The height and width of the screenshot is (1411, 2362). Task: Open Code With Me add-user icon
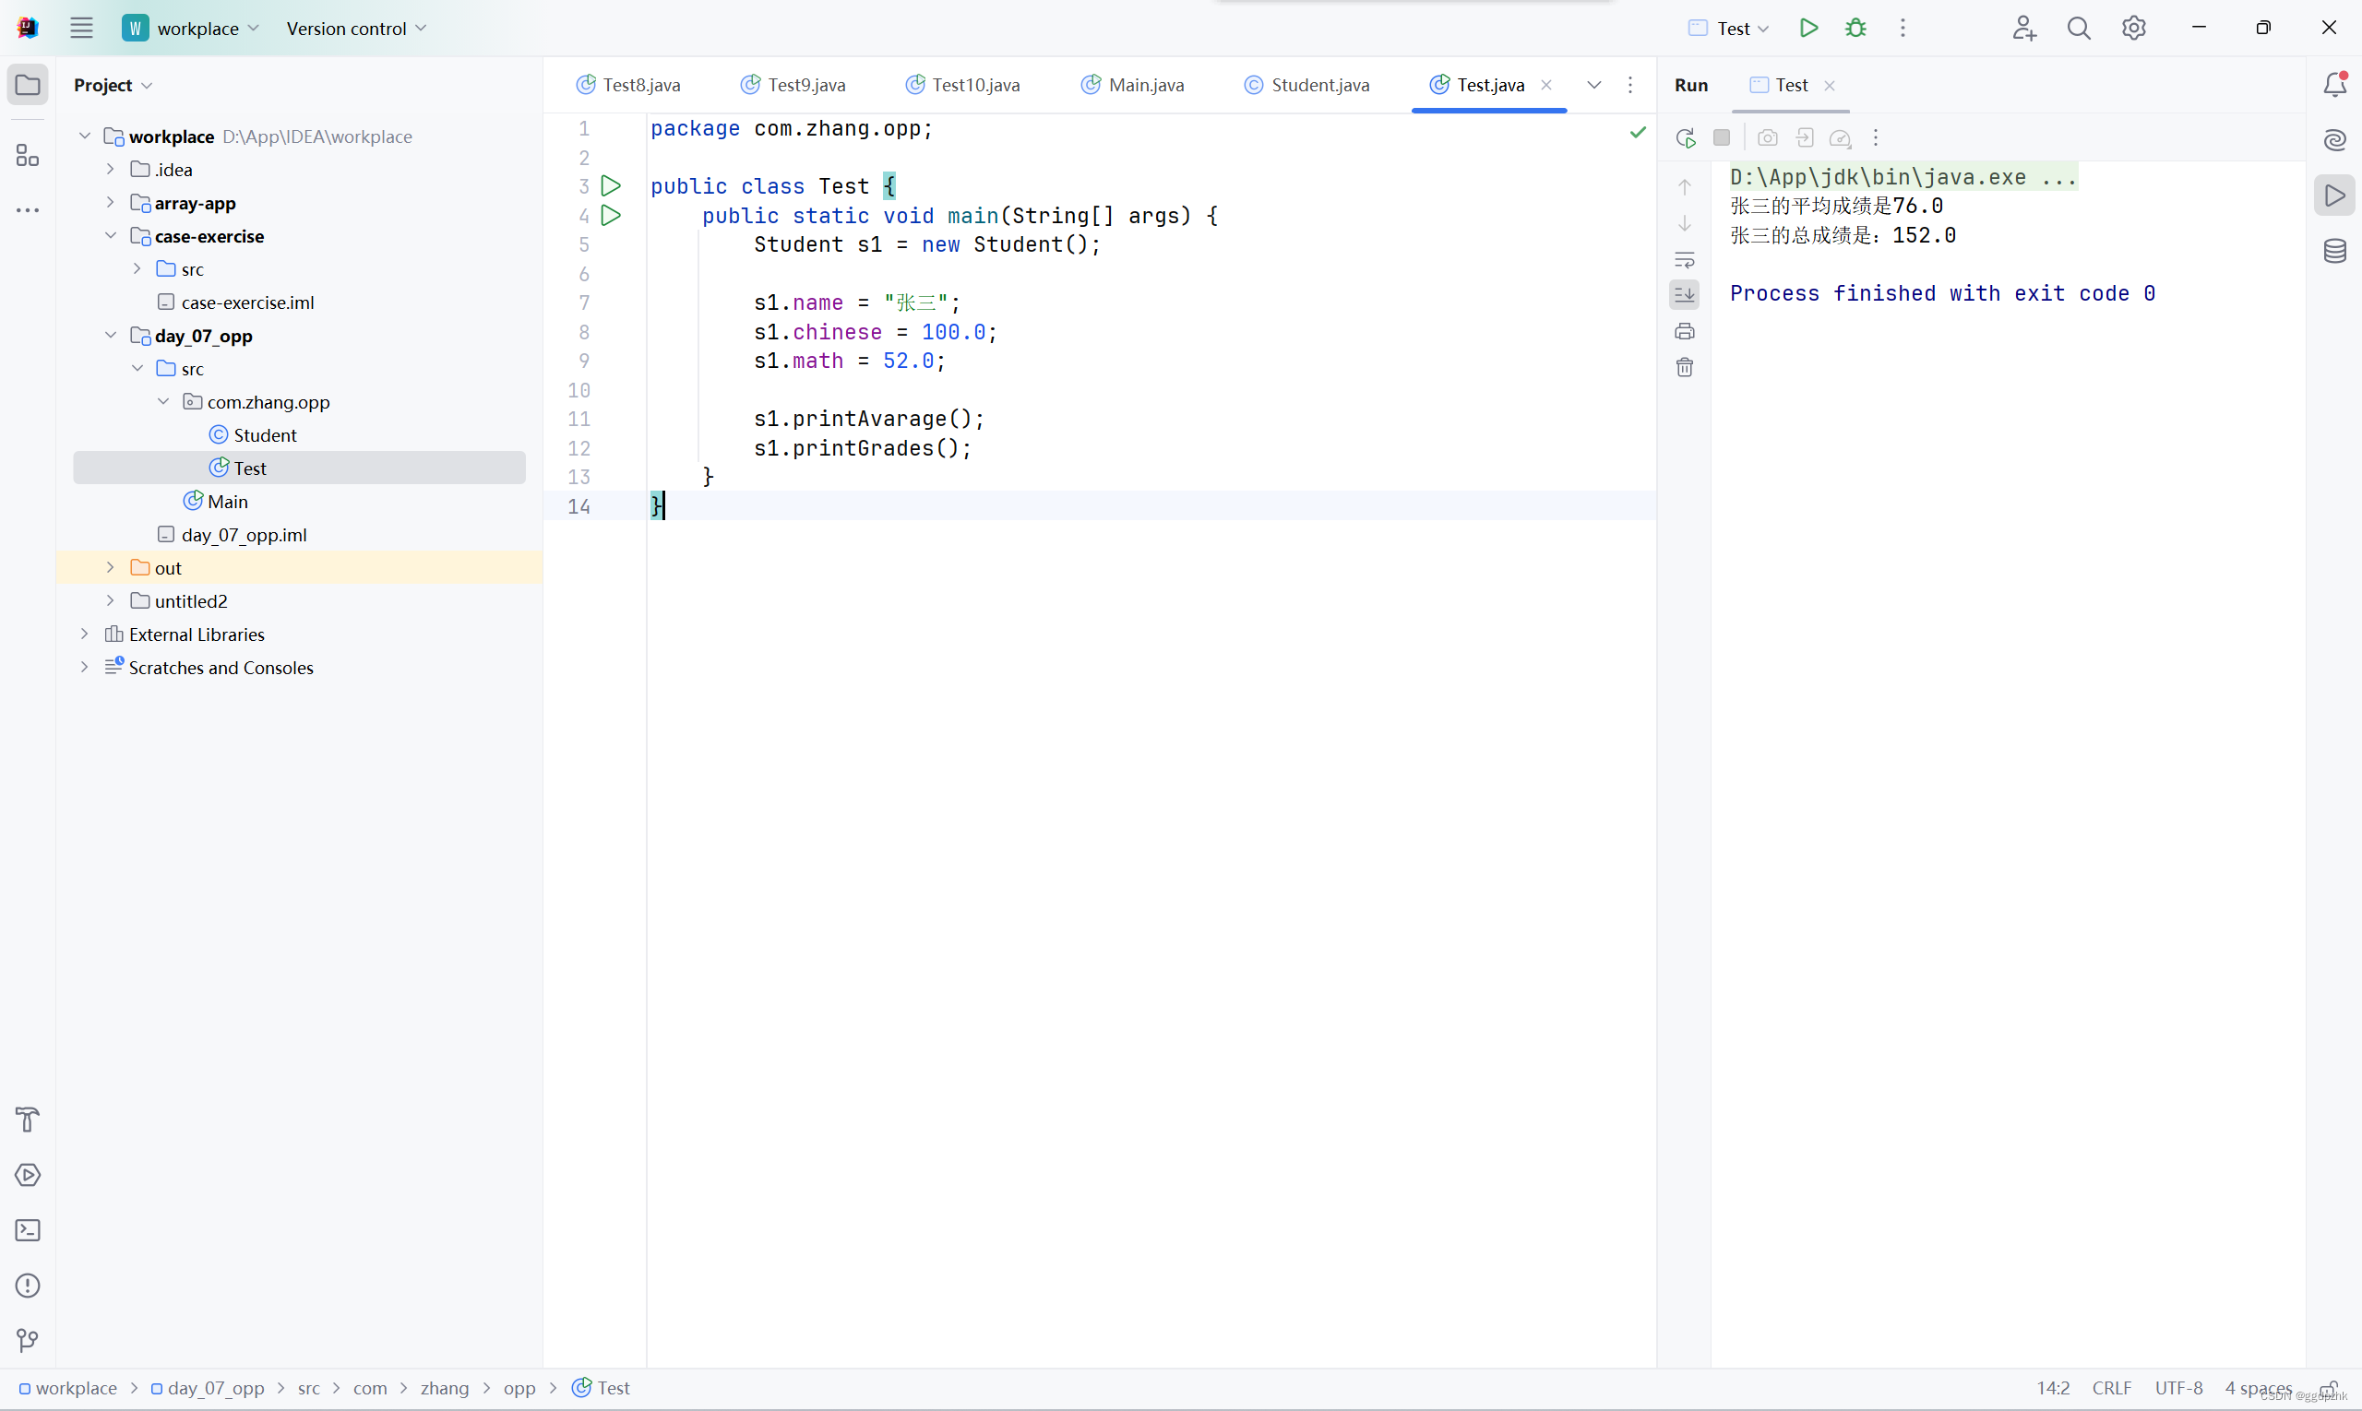pyautogui.click(x=2023, y=29)
